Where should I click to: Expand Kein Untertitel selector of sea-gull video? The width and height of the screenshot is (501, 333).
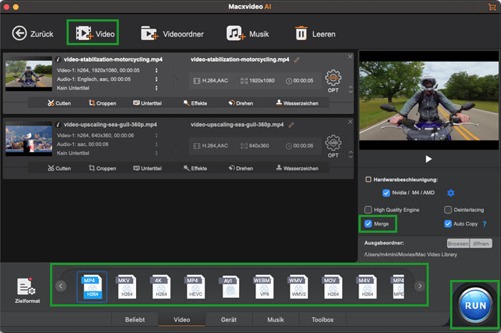coord(156,153)
